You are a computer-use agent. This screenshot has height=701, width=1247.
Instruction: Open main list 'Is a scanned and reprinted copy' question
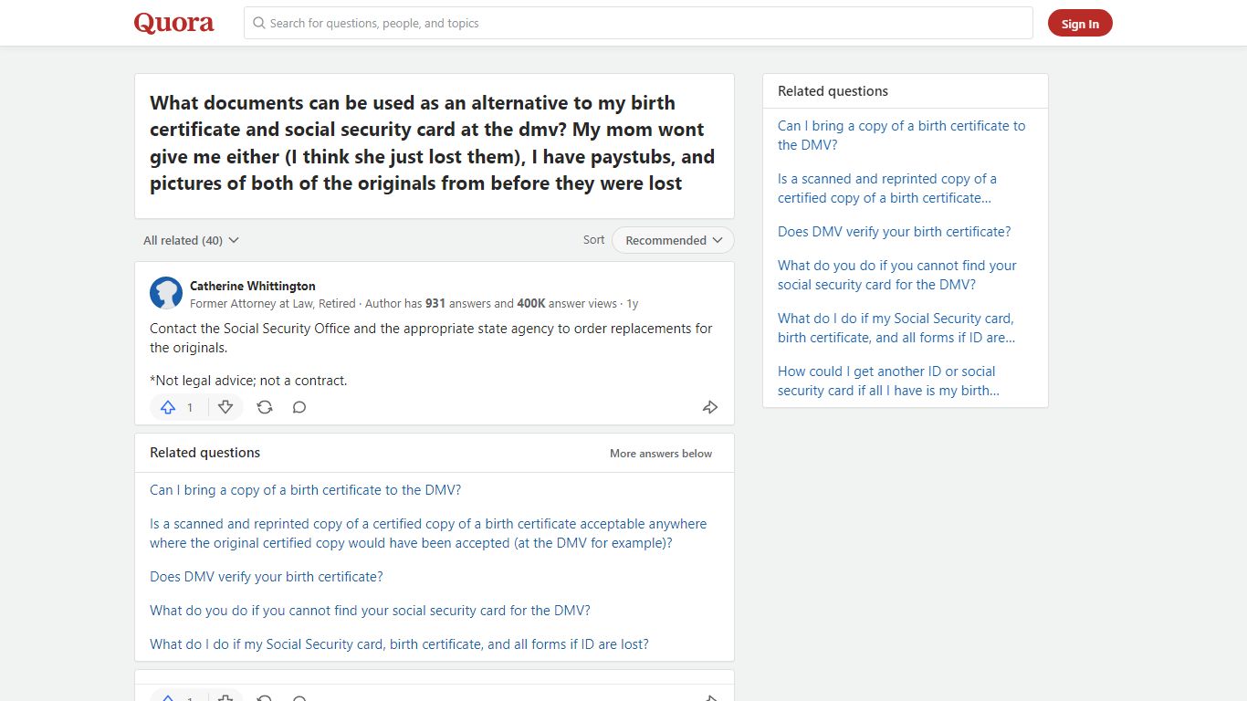pos(428,533)
